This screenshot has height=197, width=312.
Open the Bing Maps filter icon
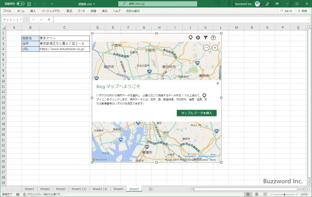(206, 38)
